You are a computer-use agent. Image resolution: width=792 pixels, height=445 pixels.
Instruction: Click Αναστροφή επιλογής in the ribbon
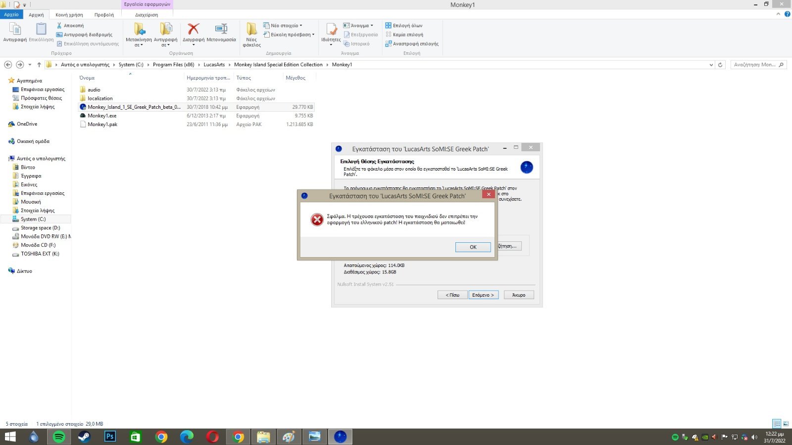pyautogui.click(x=412, y=44)
